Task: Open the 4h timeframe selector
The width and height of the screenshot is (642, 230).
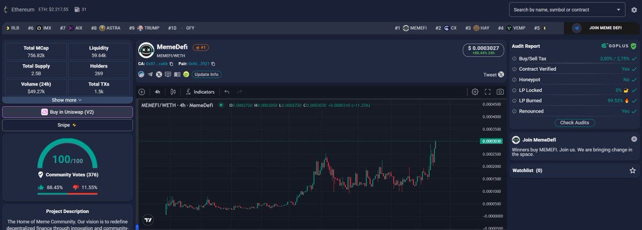Action: click(x=157, y=92)
